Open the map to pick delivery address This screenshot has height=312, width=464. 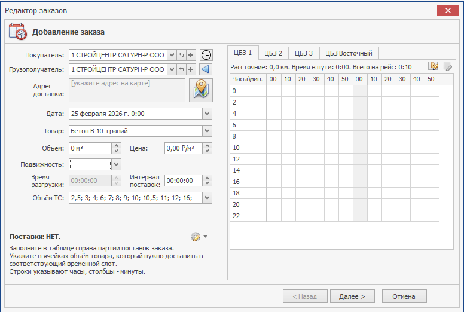click(201, 90)
